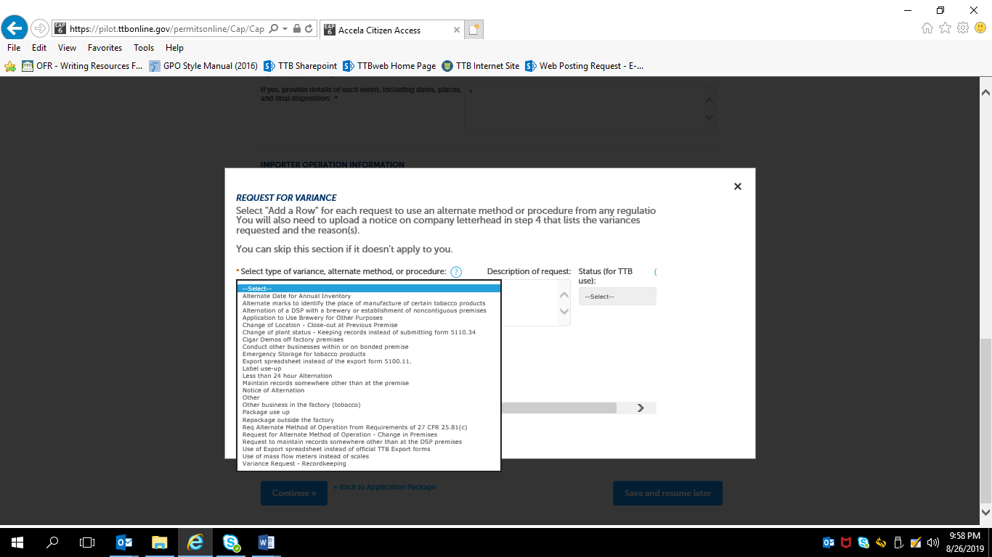Click the browser Back arrow button
This screenshot has height=557, width=992.
click(x=14, y=28)
